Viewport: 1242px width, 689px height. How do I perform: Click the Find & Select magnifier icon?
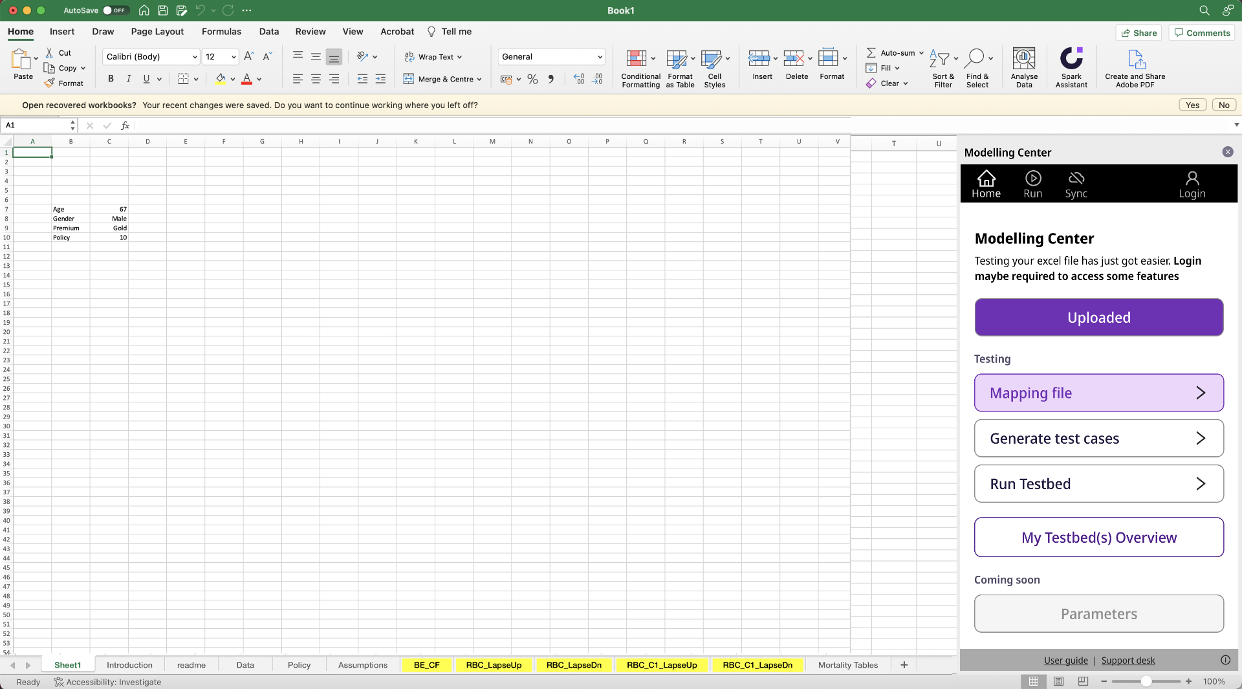(974, 58)
